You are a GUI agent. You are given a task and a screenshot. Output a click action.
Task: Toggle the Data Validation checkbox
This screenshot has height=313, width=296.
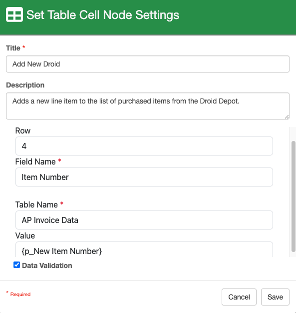tap(17, 265)
